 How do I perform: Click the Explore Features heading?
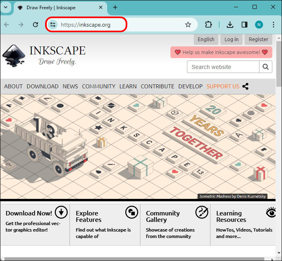(89, 216)
